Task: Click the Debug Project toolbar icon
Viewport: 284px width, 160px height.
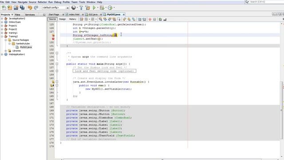Action: tap(102, 8)
